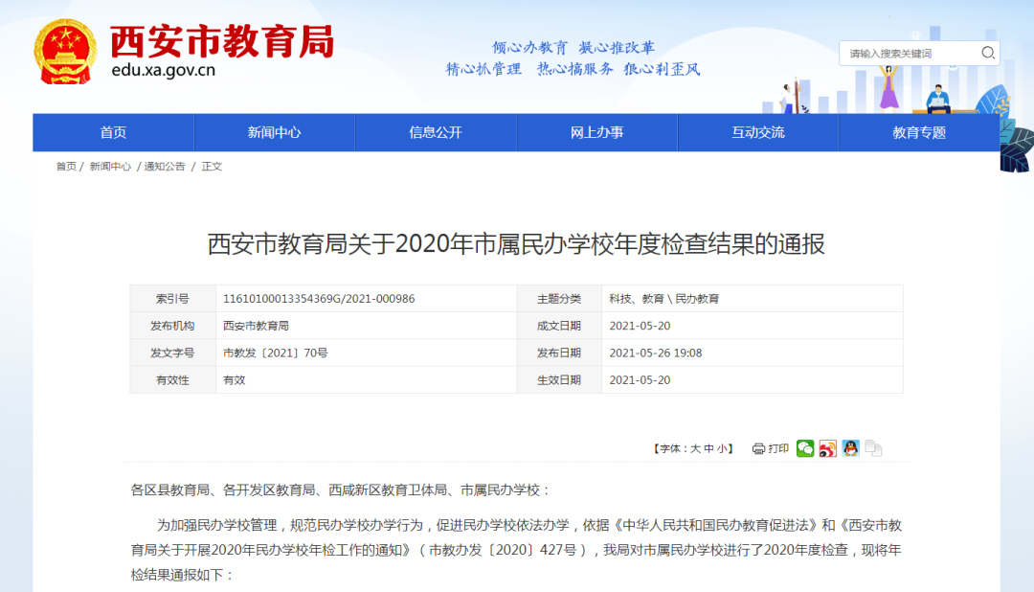Set font size to 中

tap(709, 448)
